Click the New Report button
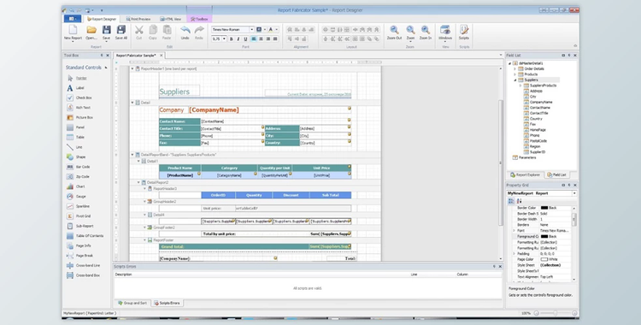 point(73,32)
